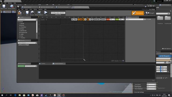Open View Options in Content Browser

[x=167, y=48]
